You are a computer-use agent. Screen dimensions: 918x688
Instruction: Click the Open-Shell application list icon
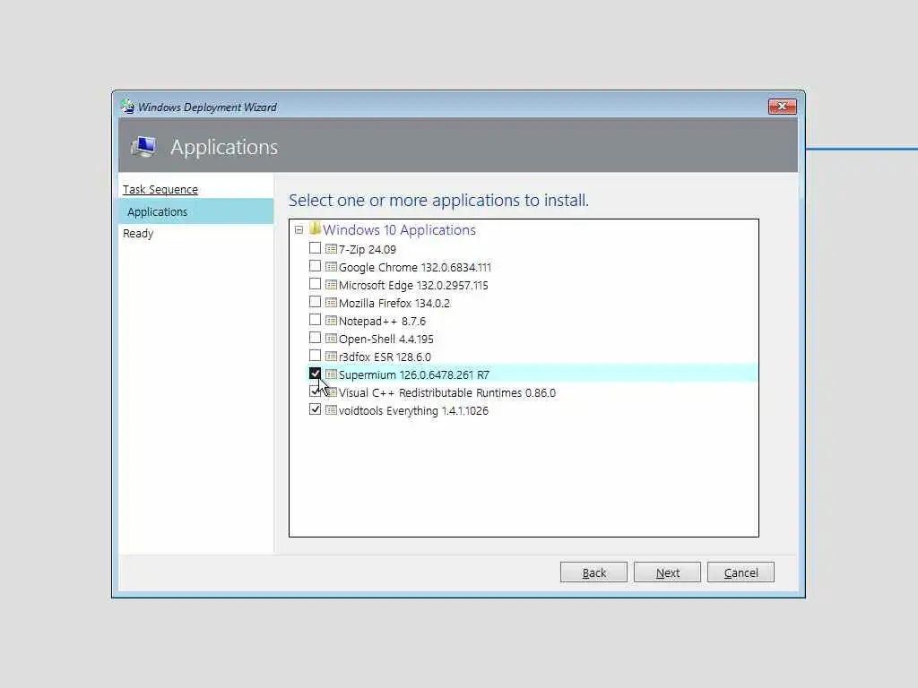click(x=331, y=339)
